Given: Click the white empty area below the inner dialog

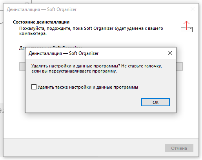Looking at the screenshot, I should [101, 125].
